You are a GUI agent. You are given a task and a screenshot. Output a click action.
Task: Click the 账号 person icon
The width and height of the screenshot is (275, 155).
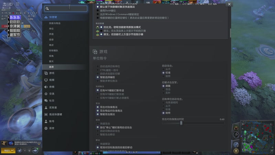tap(46, 121)
